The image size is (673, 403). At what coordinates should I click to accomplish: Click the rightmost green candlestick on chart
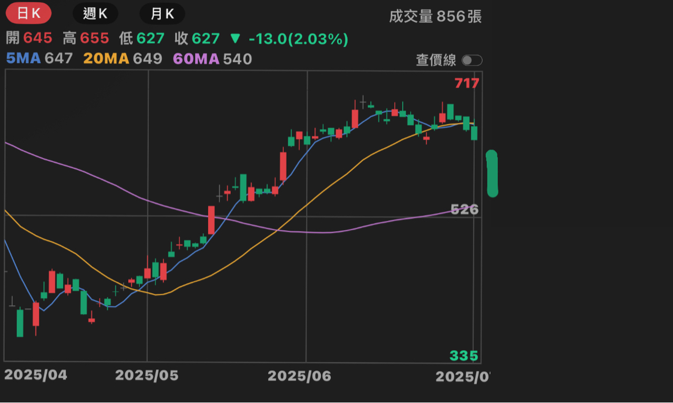(x=474, y=133)
